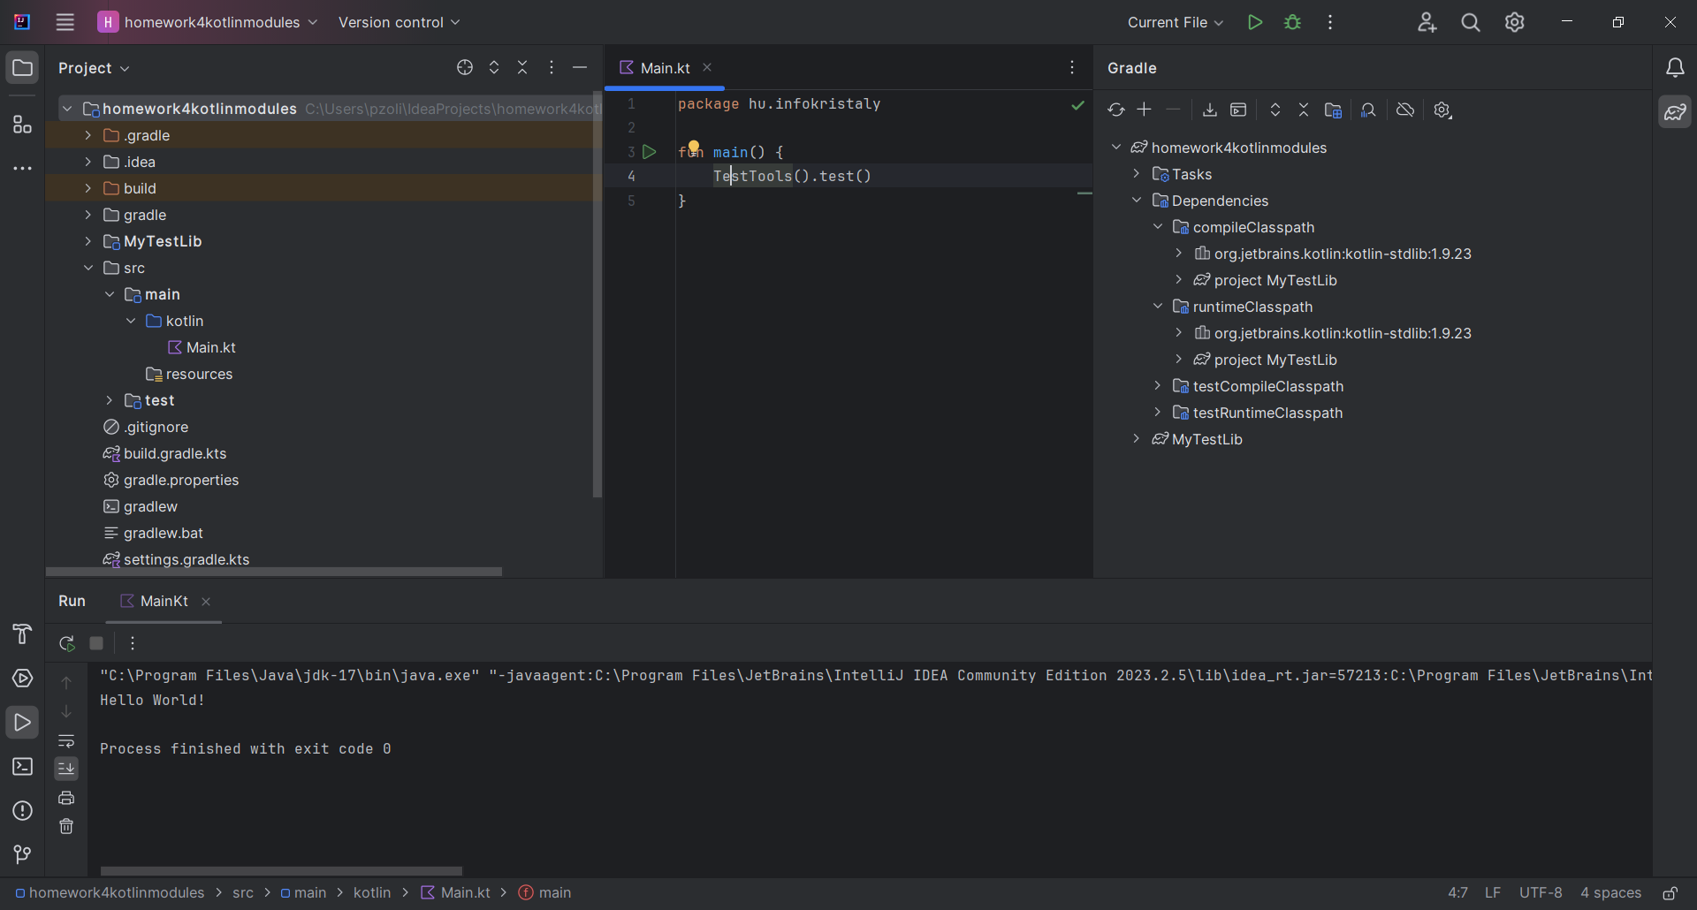The width and height of the screenshot is (1697, 910).
Task: Toggle soft-wrap in run console
Action: 66,740
